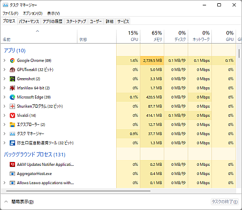Click the Task Manager title bar icon
This screenshot has width=242, height=210.
tap(5, 5)
